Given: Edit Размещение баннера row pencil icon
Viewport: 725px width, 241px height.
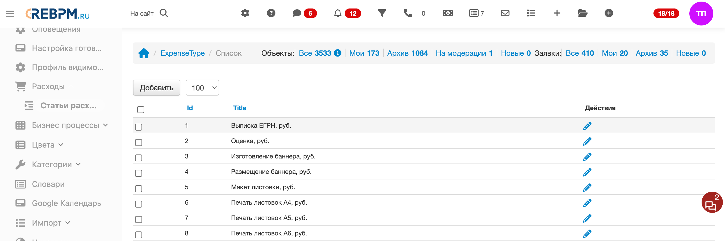Looking at the screenshot, I should click(587, 172).
